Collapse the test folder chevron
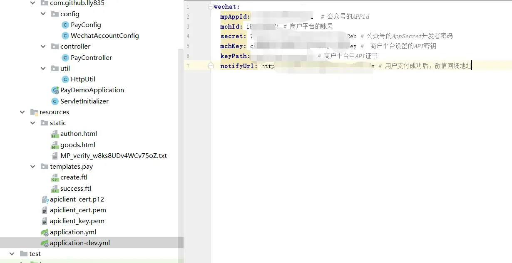The width and height of the screenshot is (512, 263). [12, 253]
